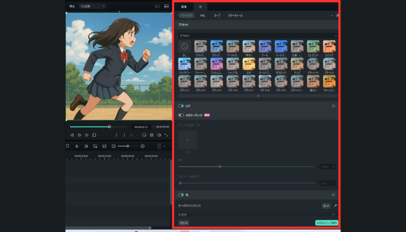Adjust the スキントーン保護 slider
The image size is (406, 232).
point(246,183)
